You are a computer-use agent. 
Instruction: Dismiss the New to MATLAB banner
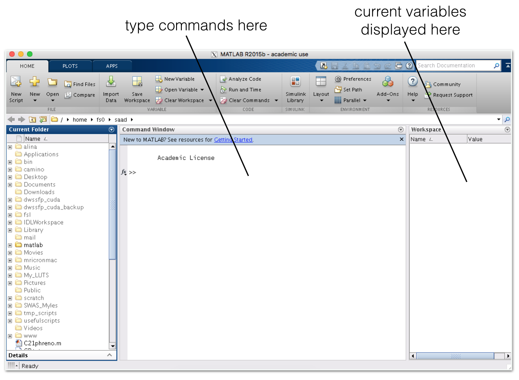point(401,139)
